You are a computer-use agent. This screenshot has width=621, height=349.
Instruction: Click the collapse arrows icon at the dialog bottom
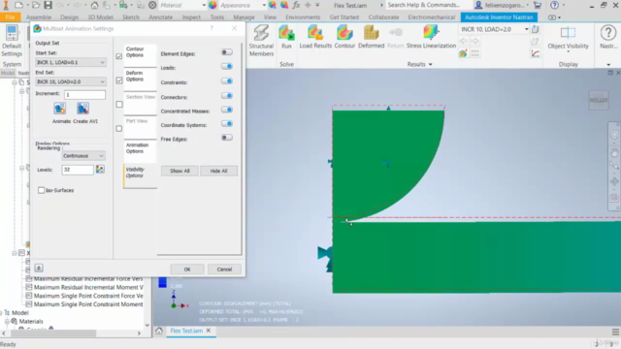[39, 268]
